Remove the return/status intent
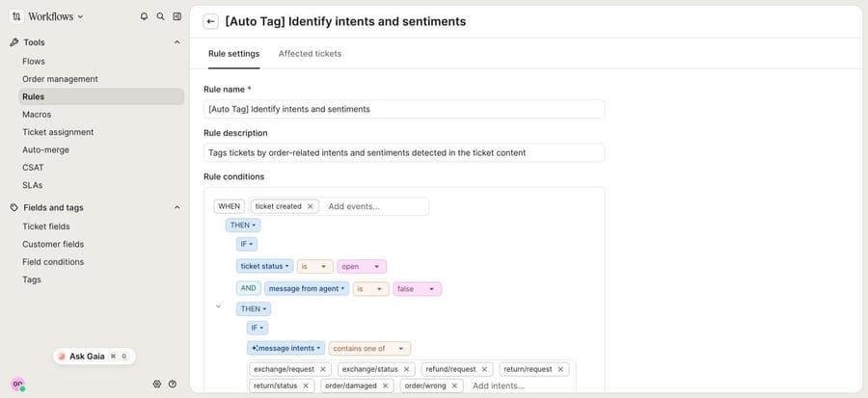This screenshot has height=398, width=868. coord(306,385)
